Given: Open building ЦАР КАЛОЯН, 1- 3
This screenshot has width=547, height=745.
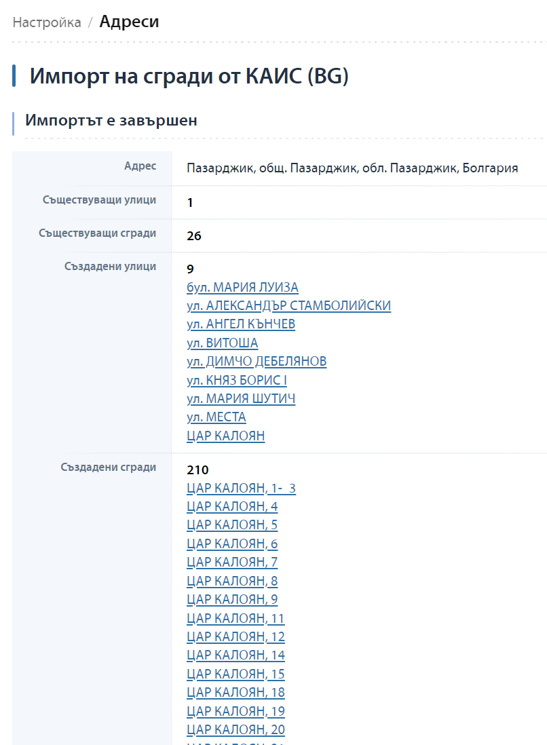Looking at the screenshot, I should click(x=241, y=488).
